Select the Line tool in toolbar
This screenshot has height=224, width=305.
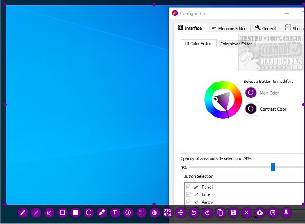36,213
